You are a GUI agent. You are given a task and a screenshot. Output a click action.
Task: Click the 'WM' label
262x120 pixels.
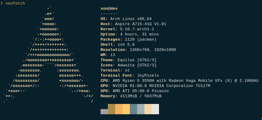pos(103,55)
